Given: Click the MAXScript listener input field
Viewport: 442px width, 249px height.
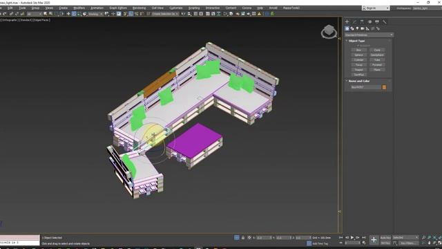Looking at the screenshot, I should tap(20, 243).
